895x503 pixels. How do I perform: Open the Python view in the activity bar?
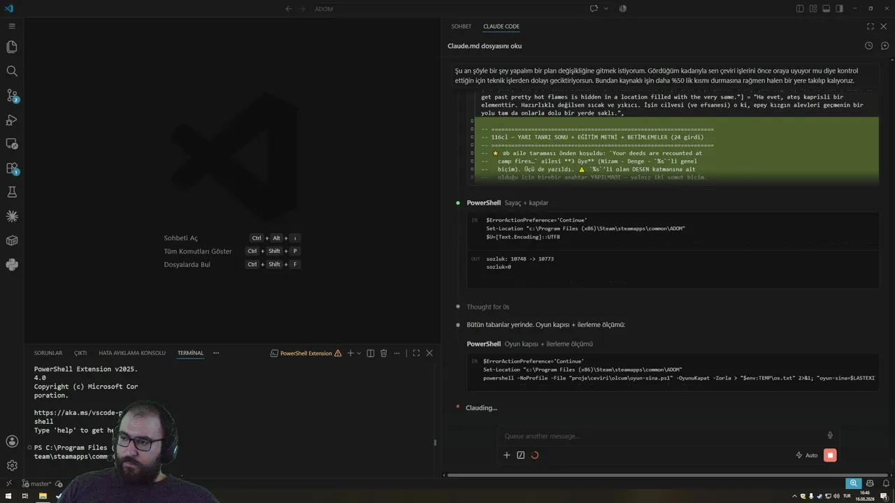(x=12, y=265)
